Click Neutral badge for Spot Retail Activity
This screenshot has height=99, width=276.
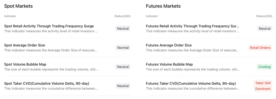[123, 29]
